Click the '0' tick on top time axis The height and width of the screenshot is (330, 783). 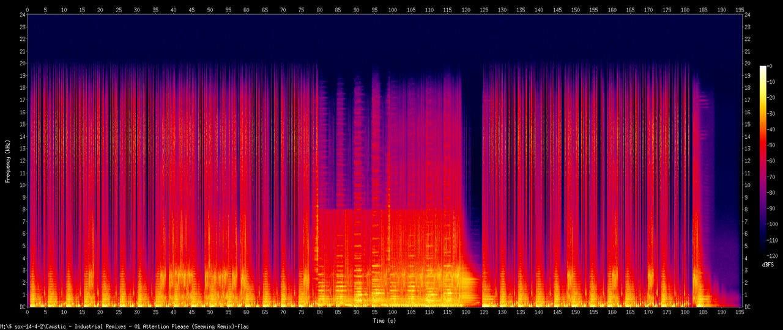28,10
